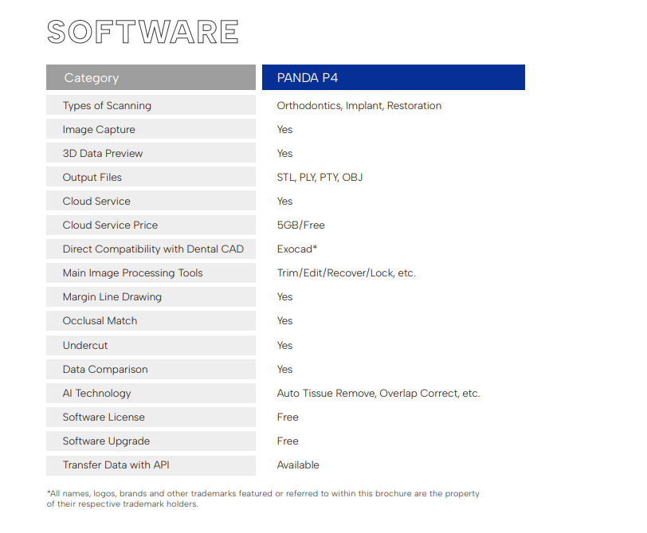This screenshot has width=647, height=533.
Task: Select the Yes value for Cloud Service
Action: point(284,202)
